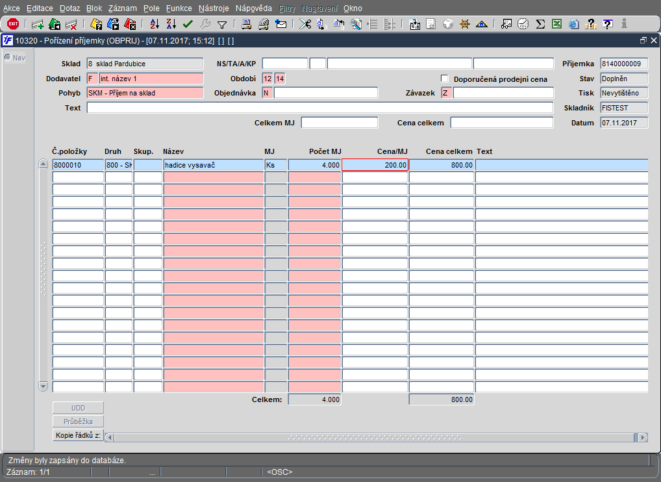Delete record using the red X icon
This screenshot has width=661, height=482.
click(x=71, y=25)
